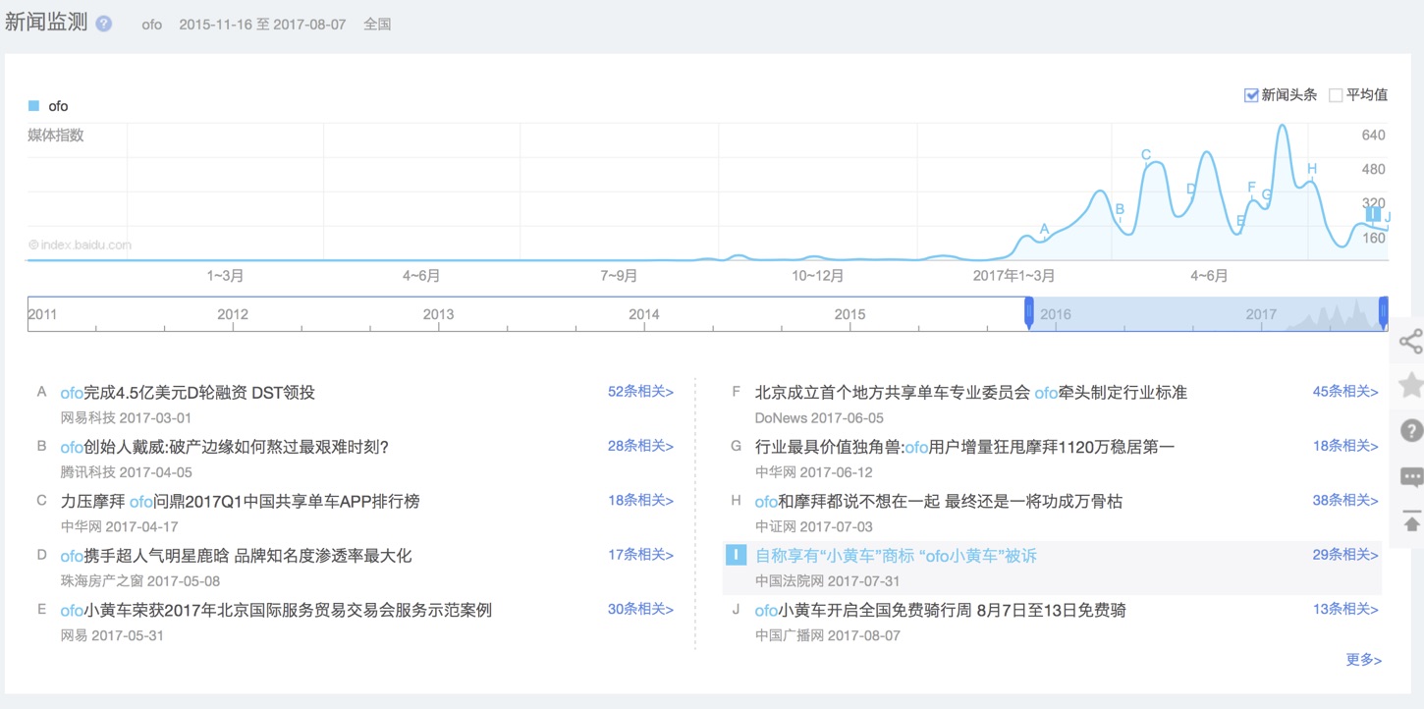Open headline ofo完成4.5亿美元D轮融资 DST领投

tap(188, 393)
